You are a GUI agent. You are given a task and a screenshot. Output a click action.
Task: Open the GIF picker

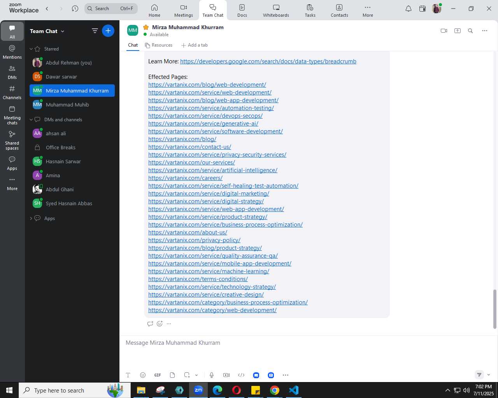pos(158,375)
